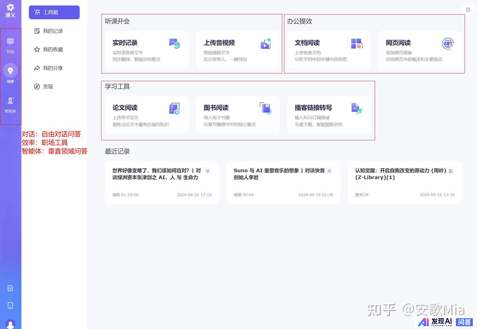Open 我的记录 menu item
Viewport: 477px width, 329px height.
pos(49,31)
